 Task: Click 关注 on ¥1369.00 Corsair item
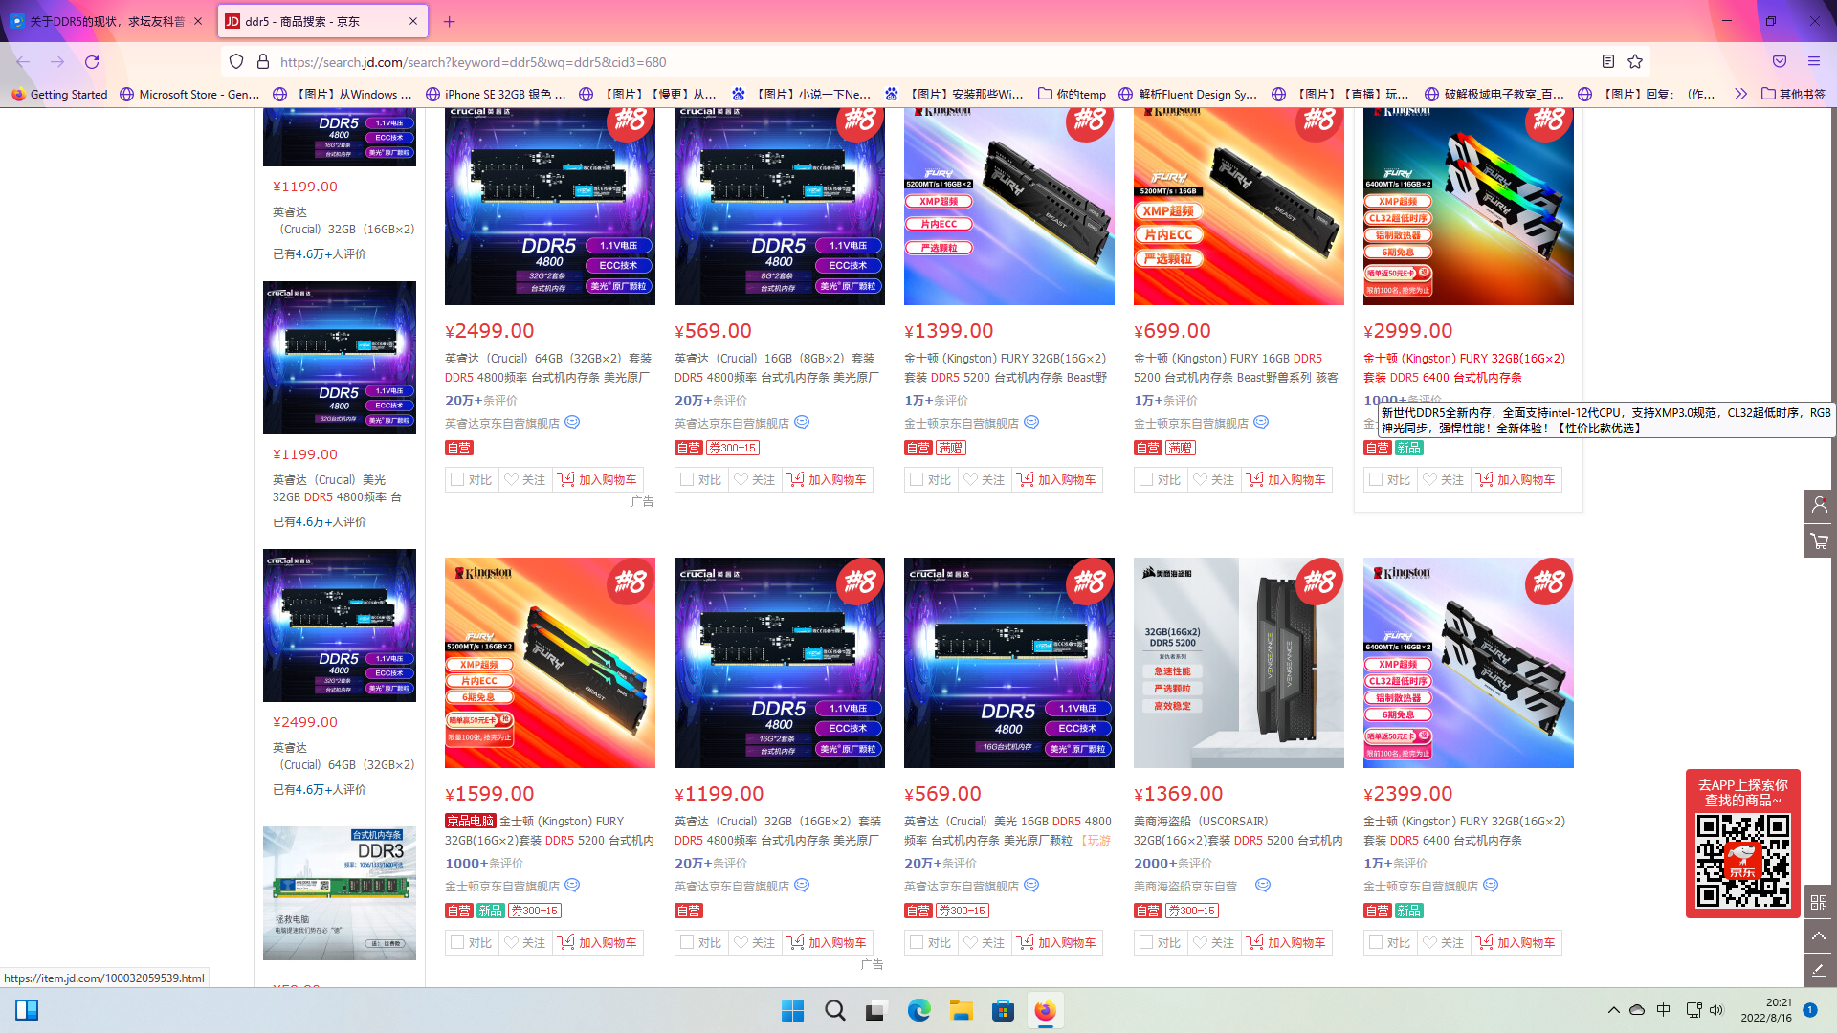click(x=1214, y=943)
